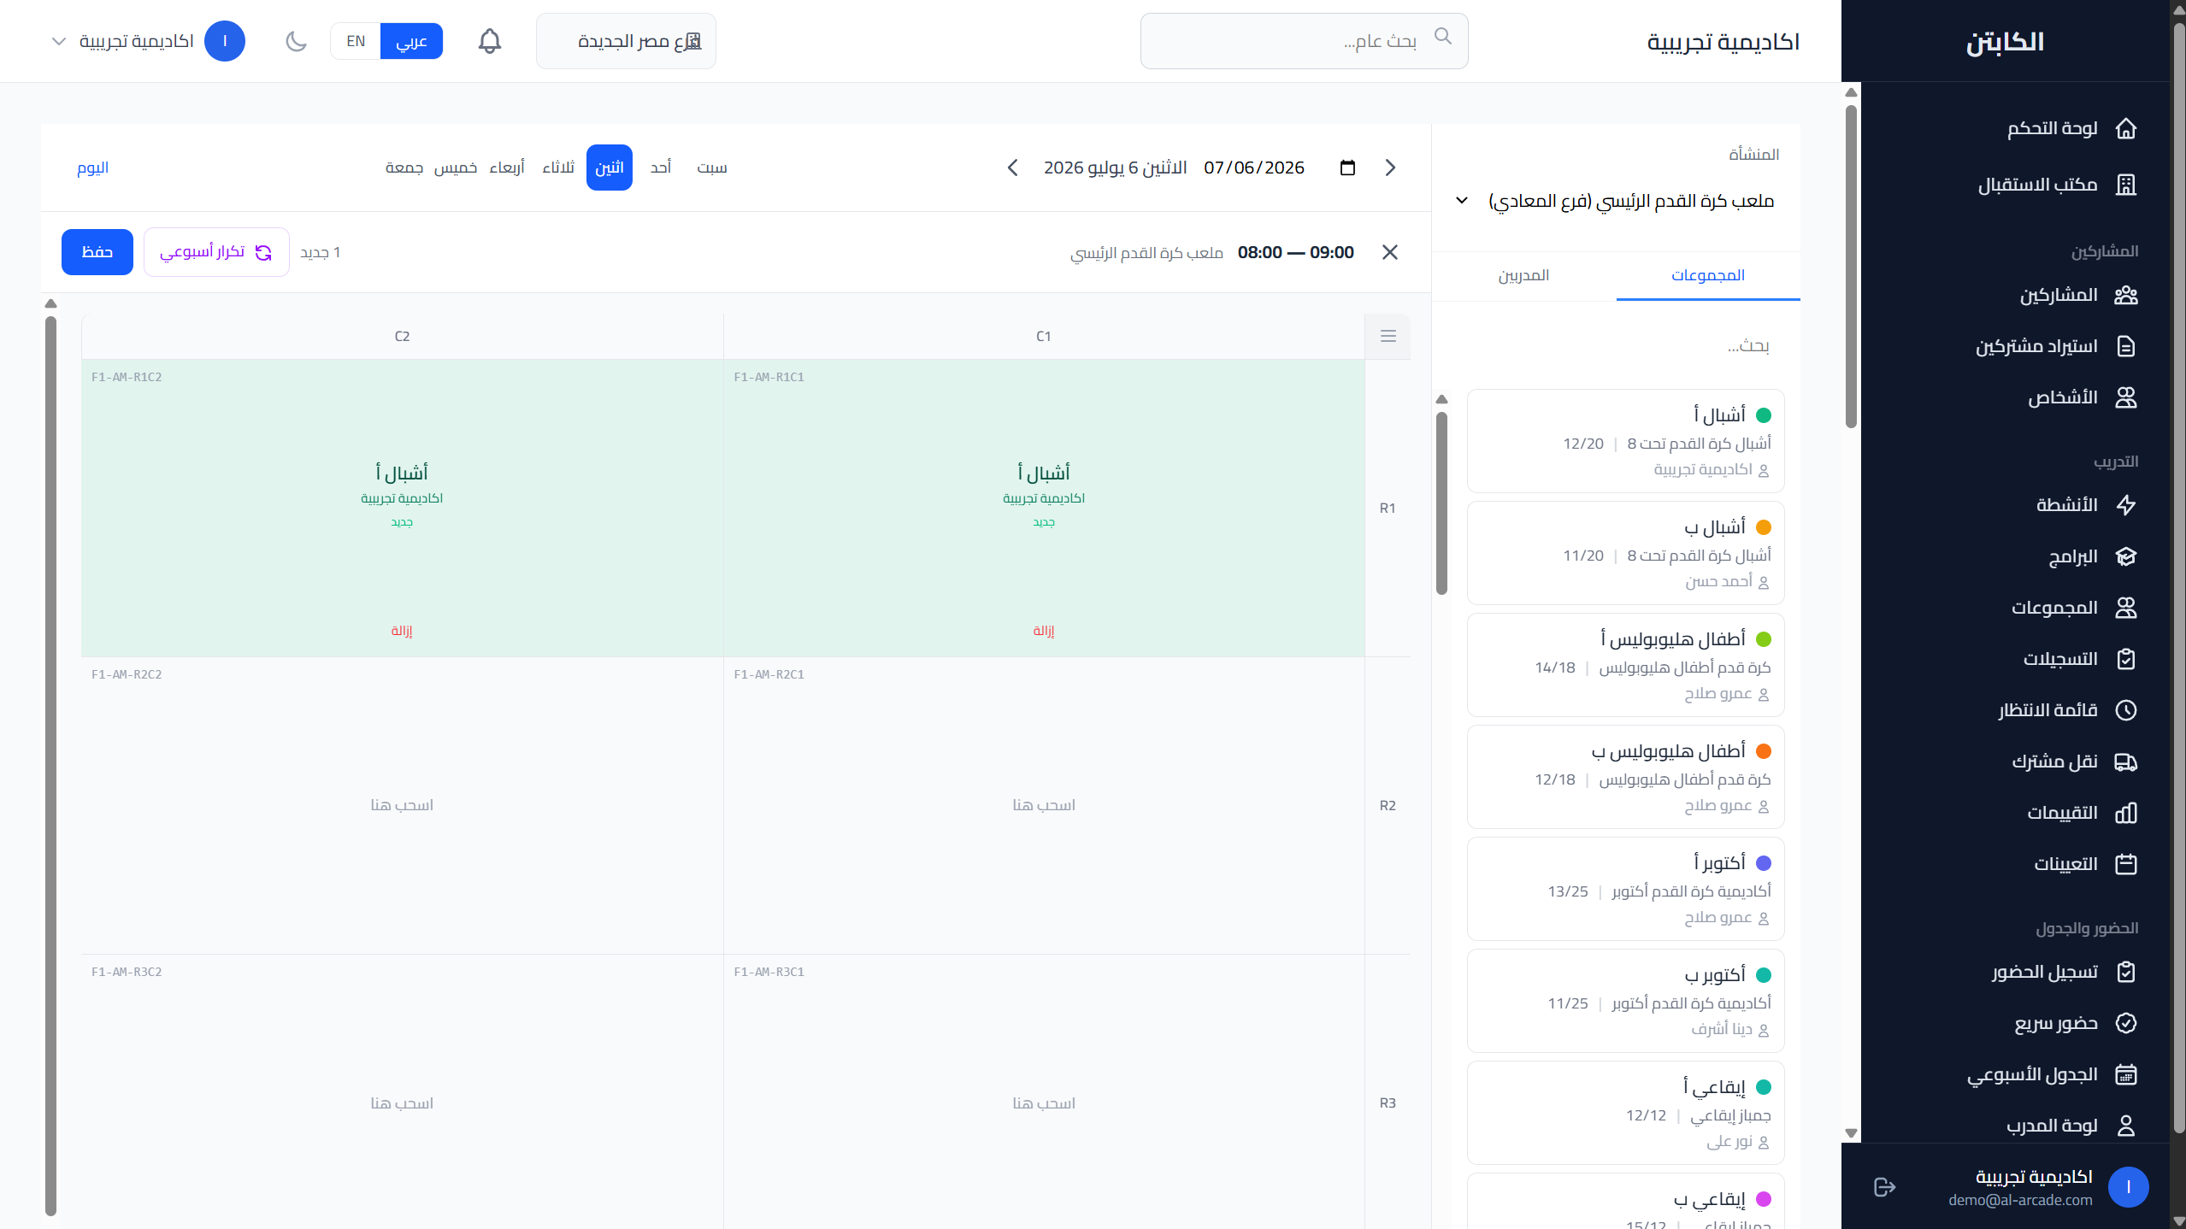The height and width of the screenshot is (1229, 2186).
Task: Select اثنين day
Action: click(609, 168)
